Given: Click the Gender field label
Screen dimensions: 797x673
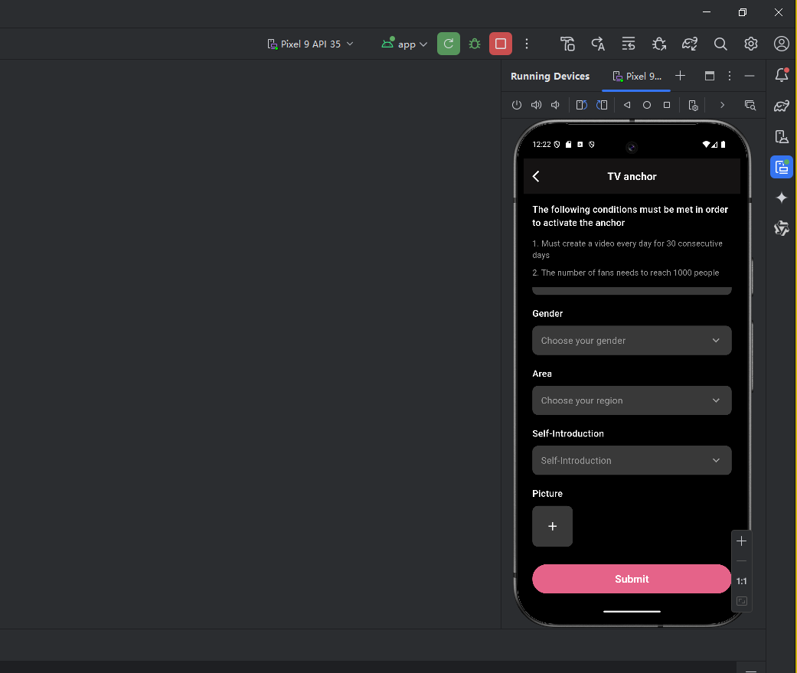Looking at the screenshot, I should pyautogui.click(x=547, y=314).
